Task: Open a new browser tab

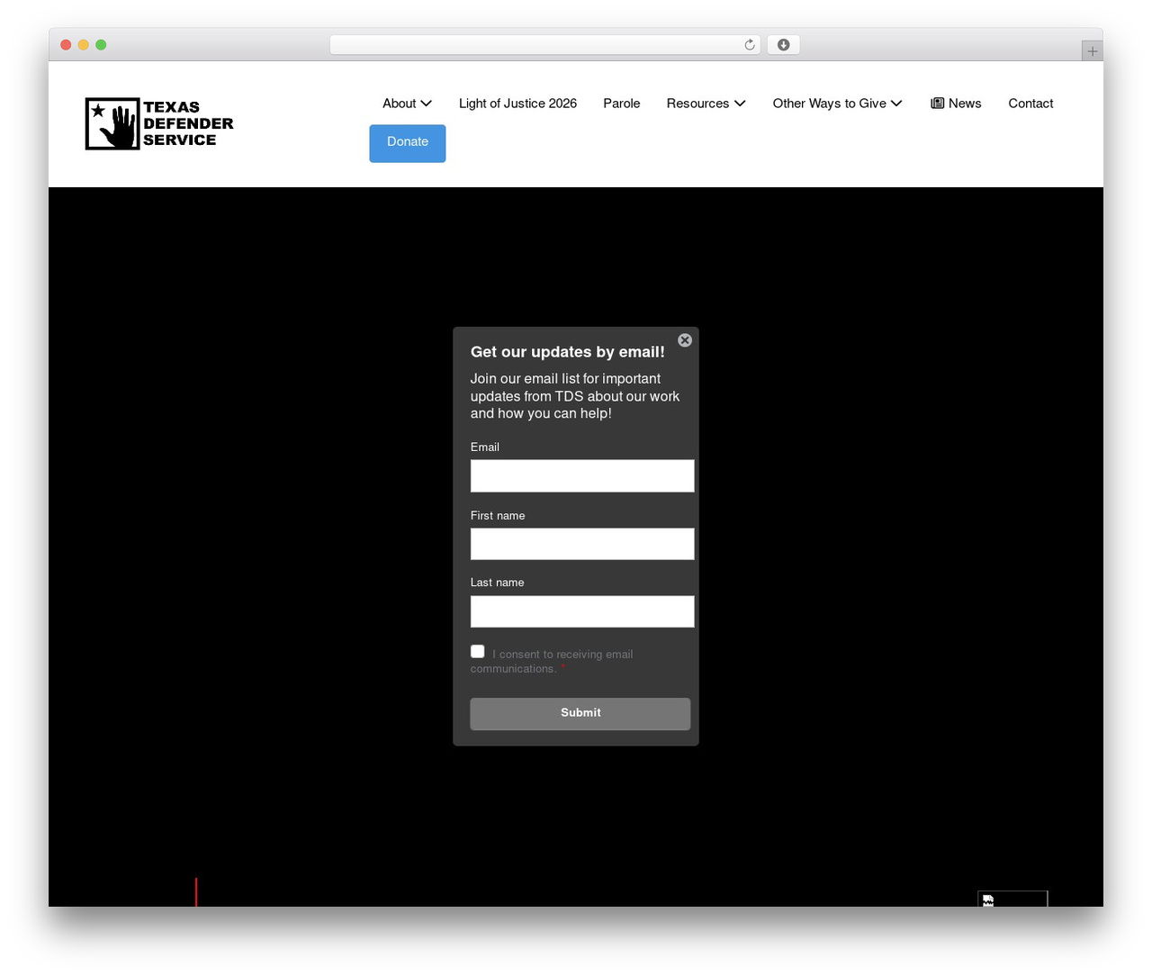Action: click(1092, 51)
